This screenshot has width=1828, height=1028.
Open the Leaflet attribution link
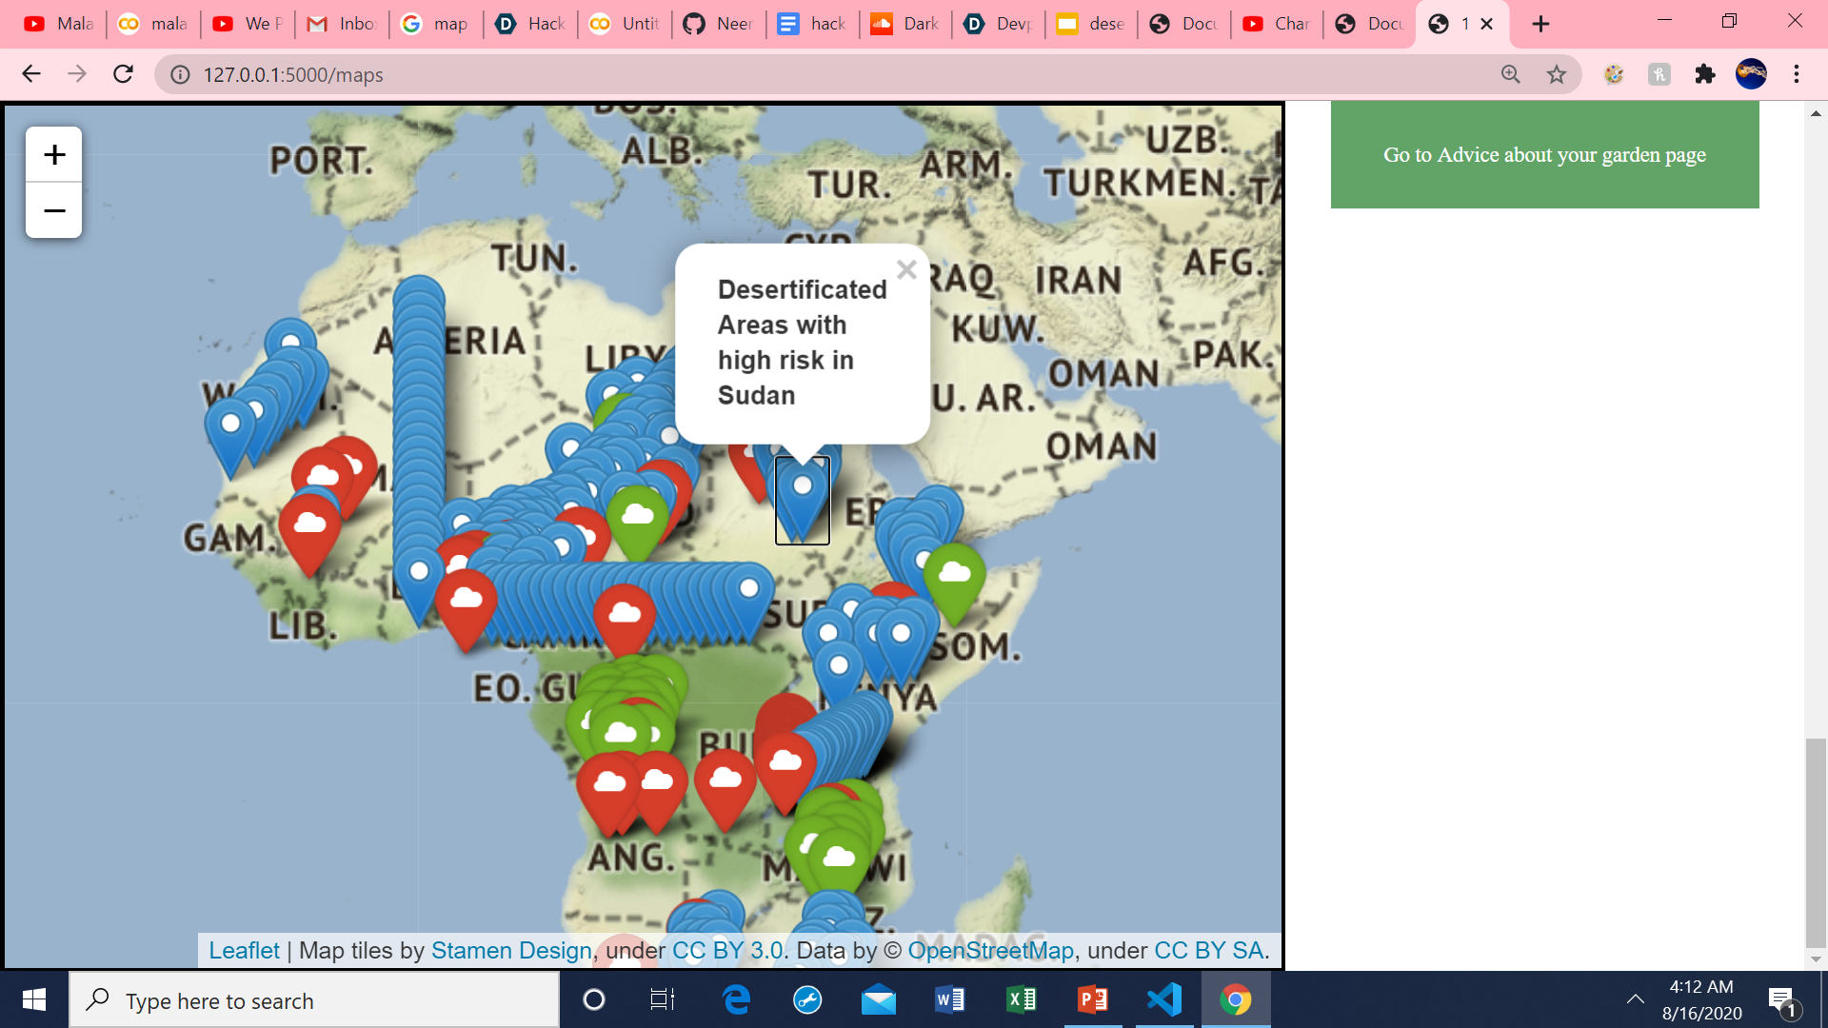(244, 950)
